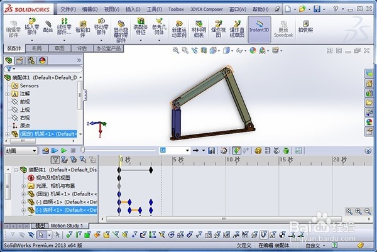Click the Motor icon in motion toolbar
Screen dimensions: 377x252
point(258,151)
